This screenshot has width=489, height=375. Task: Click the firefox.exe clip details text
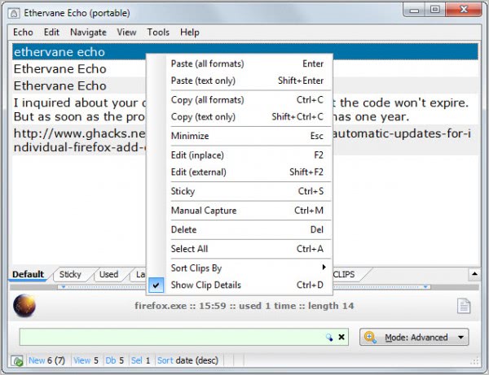(244, 306)
